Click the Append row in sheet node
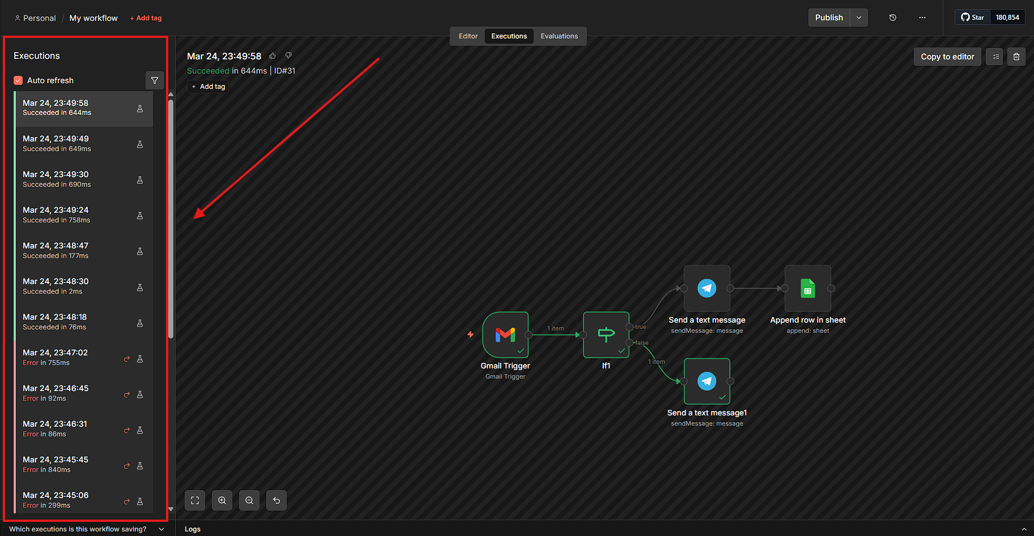This screenshot has width=1034, height=536. coord(807,289)
